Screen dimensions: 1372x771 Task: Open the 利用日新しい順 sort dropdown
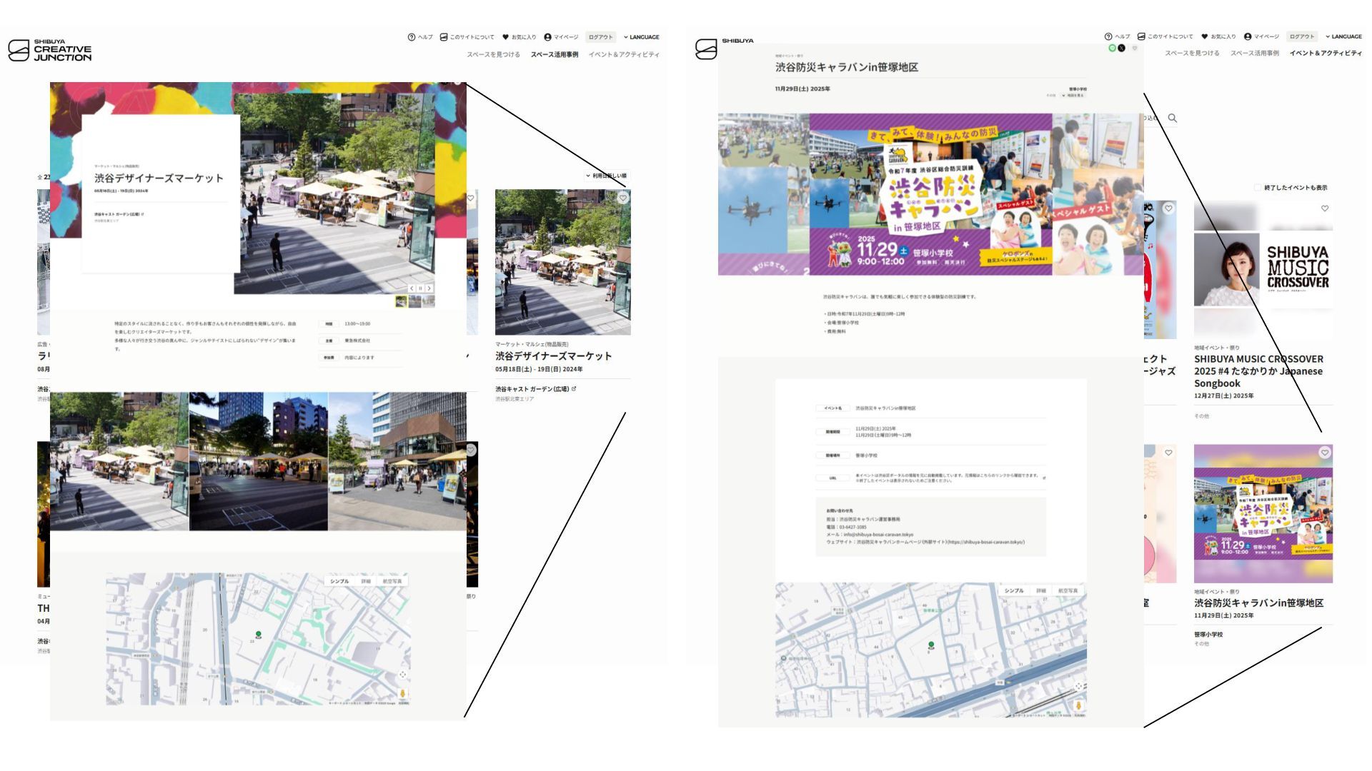pos(607,176)
